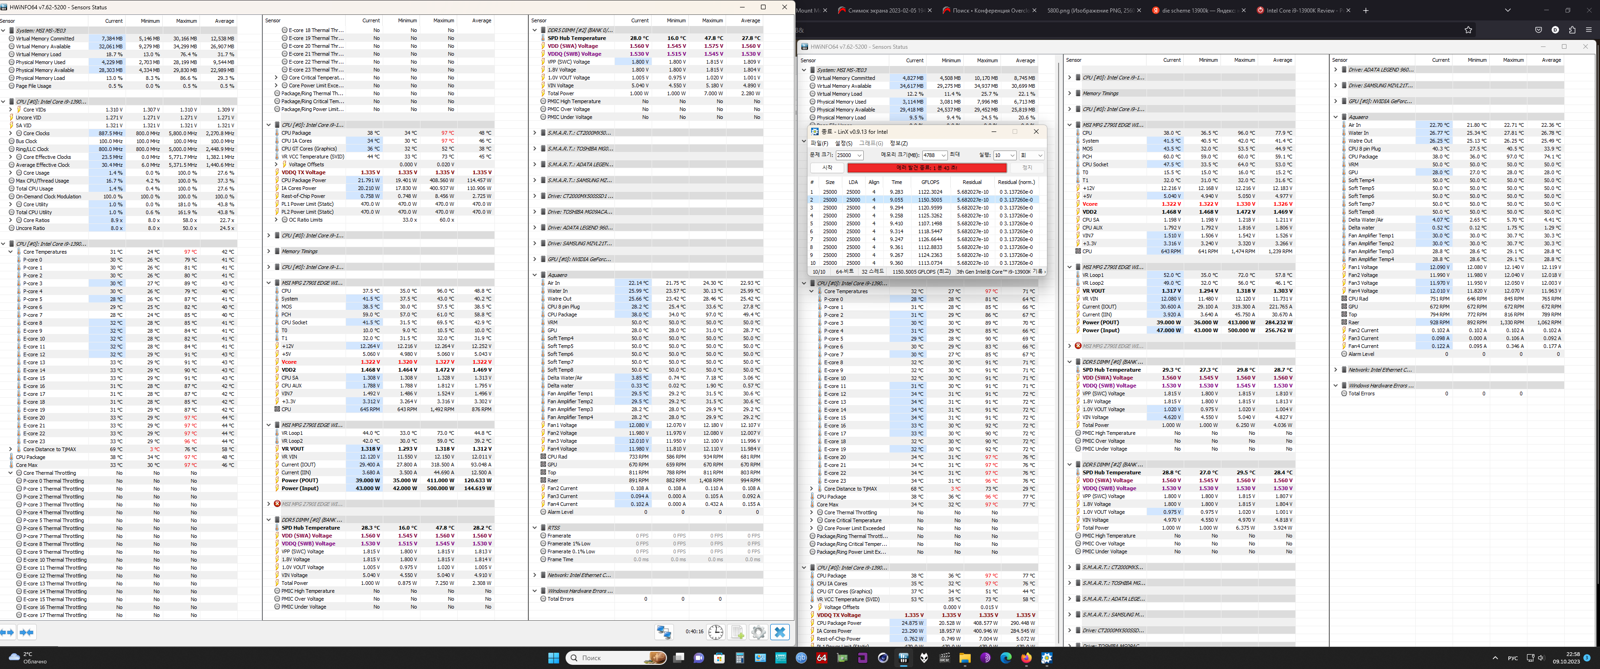Expand the Core VIDs sensor group
1600x669 pixels.
11,110
